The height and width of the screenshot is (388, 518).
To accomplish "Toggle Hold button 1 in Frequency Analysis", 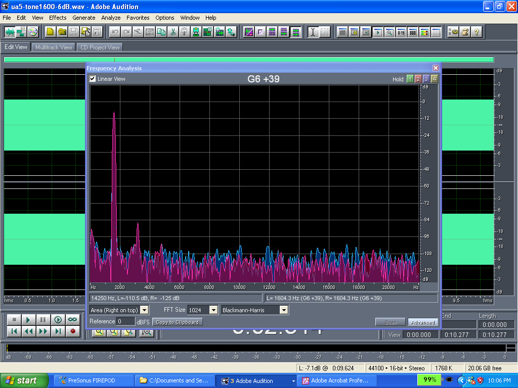I will pos(410,79).
